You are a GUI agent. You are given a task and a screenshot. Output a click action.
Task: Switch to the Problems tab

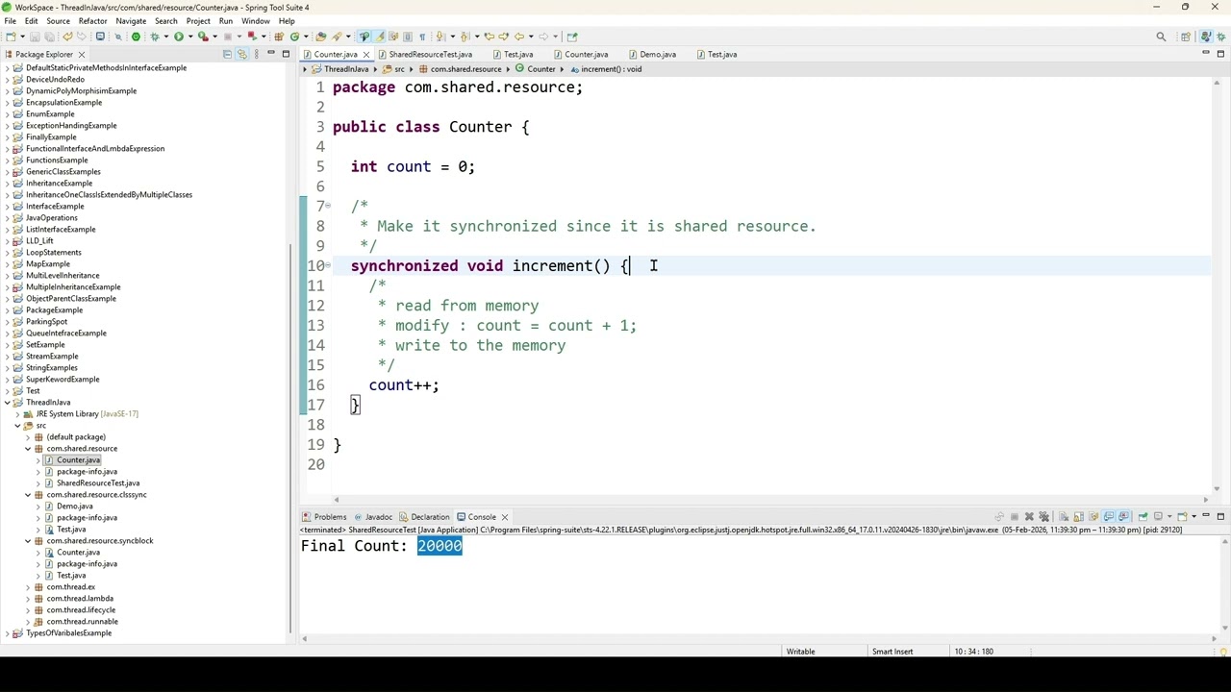point(330,517)
